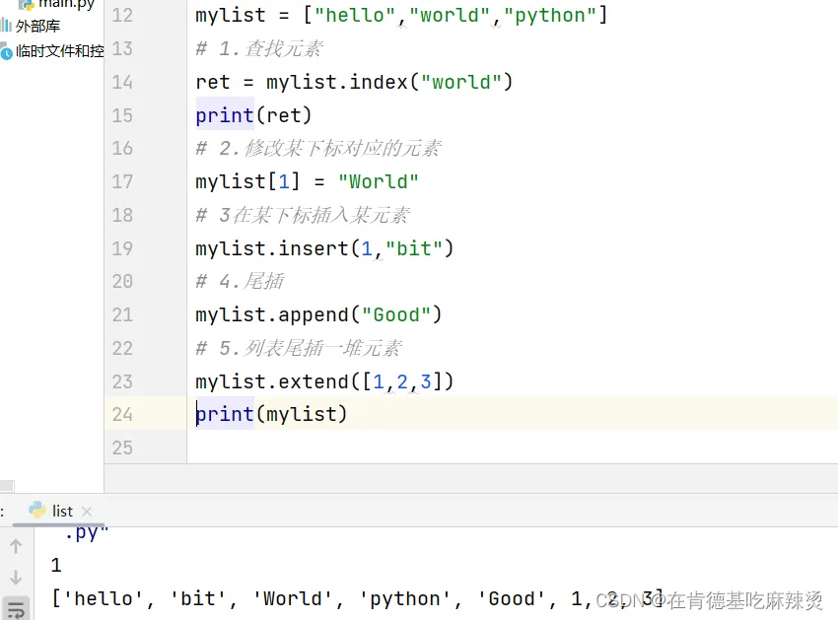
Task: Click the comment # 1.查找元素
Action: click(259, 48)
